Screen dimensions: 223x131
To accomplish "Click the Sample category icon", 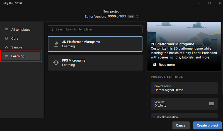I will point(6,47).
